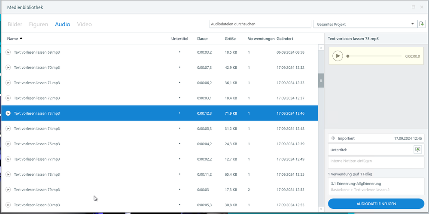Play the Text vorlesen lassen 75.mp3 row
429x214 pixels.
click(8, 144)
